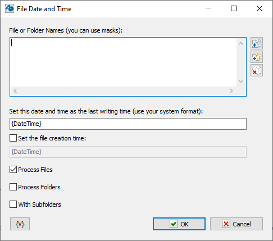Maximize the File Date and Time window

click(x=234, y=8)
